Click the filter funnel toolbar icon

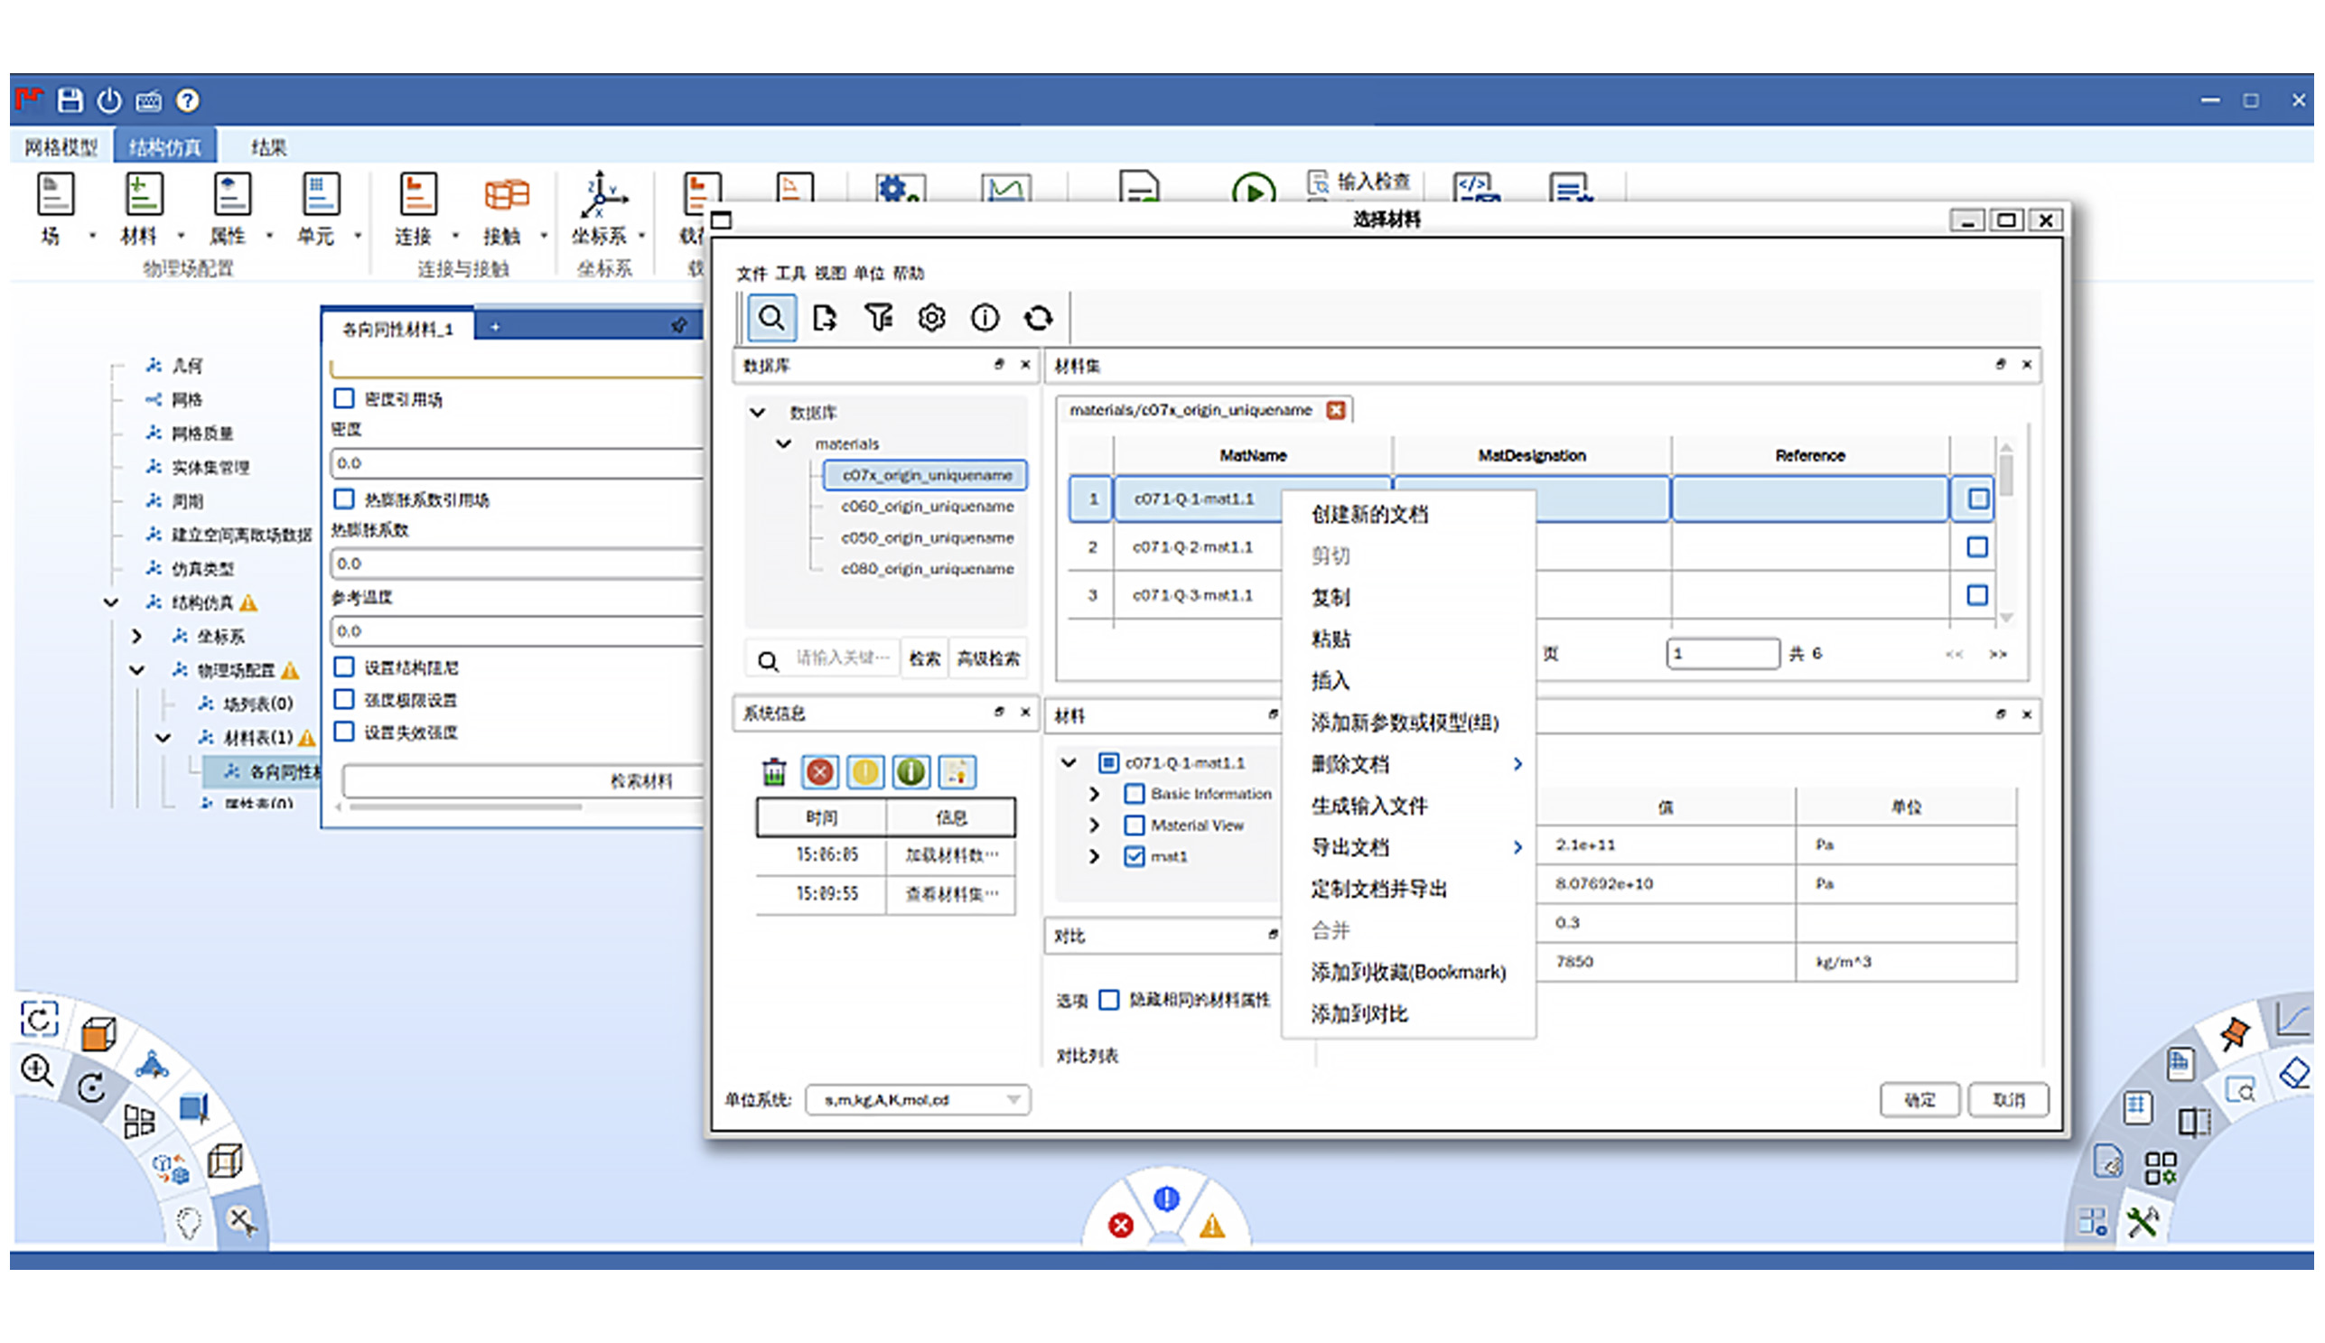[x=878, y=318]
